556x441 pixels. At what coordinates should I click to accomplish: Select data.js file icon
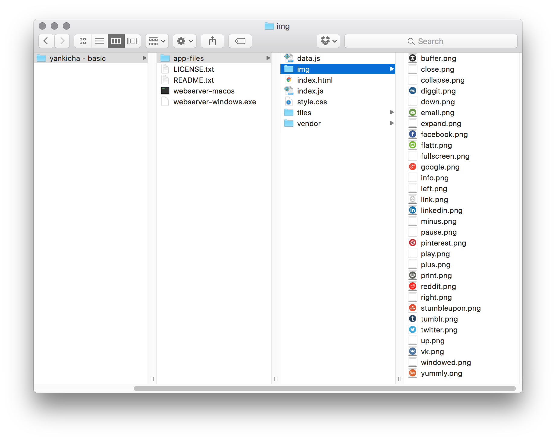pos(289,58)
